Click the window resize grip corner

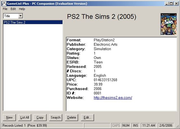[x=177, y=126]
